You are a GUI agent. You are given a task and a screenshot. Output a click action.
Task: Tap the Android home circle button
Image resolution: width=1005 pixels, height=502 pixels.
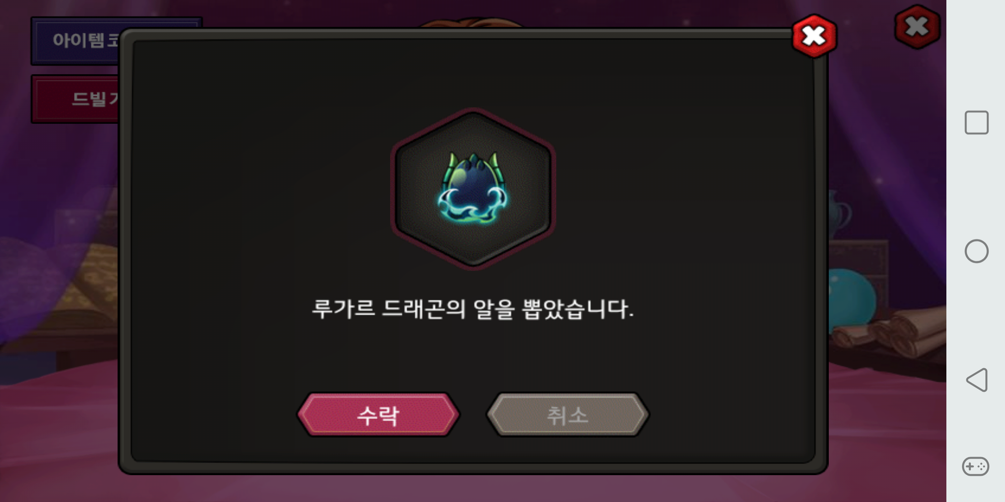976,251
